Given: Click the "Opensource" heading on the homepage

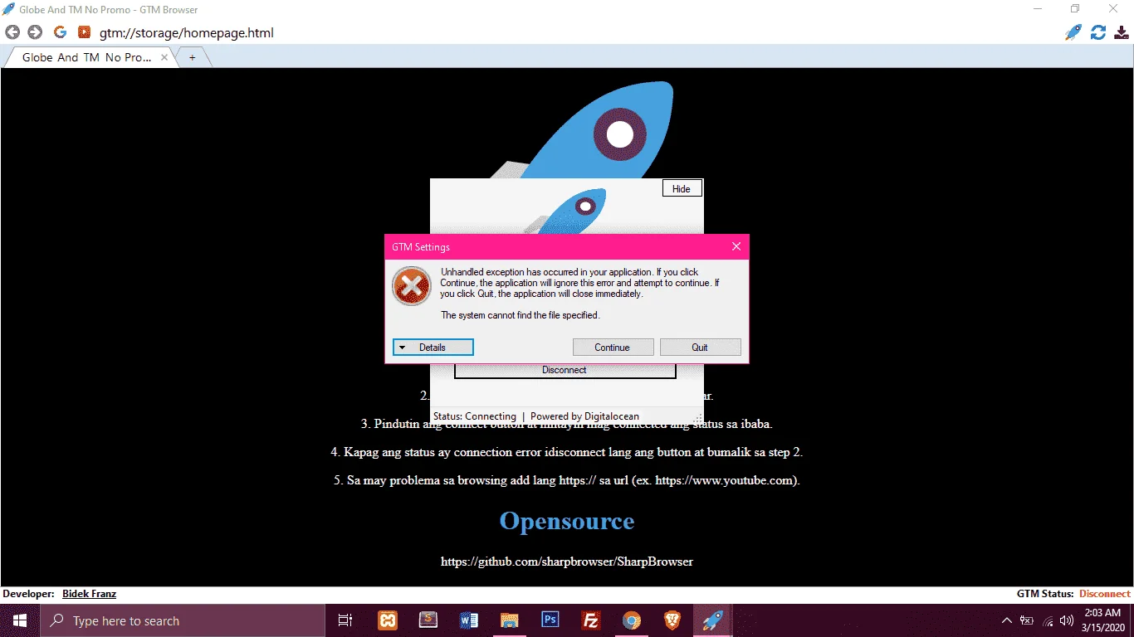Looking at the screenshot, I should 567,521.
